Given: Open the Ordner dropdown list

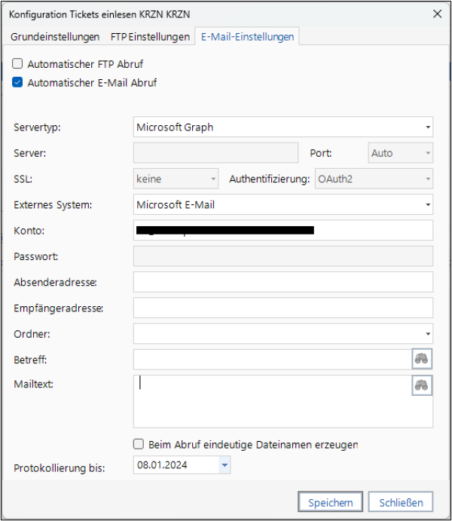Looking at the screenshot, I should point(428,333).
